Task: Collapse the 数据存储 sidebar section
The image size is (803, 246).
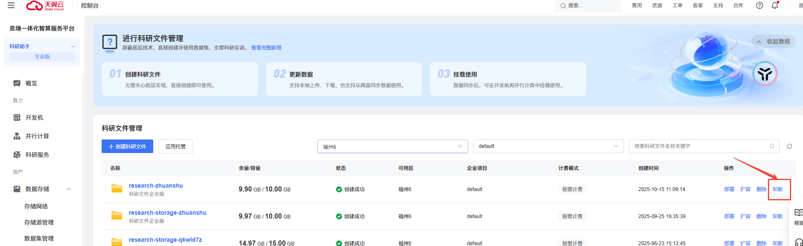Action: click(x=69, y=189)
